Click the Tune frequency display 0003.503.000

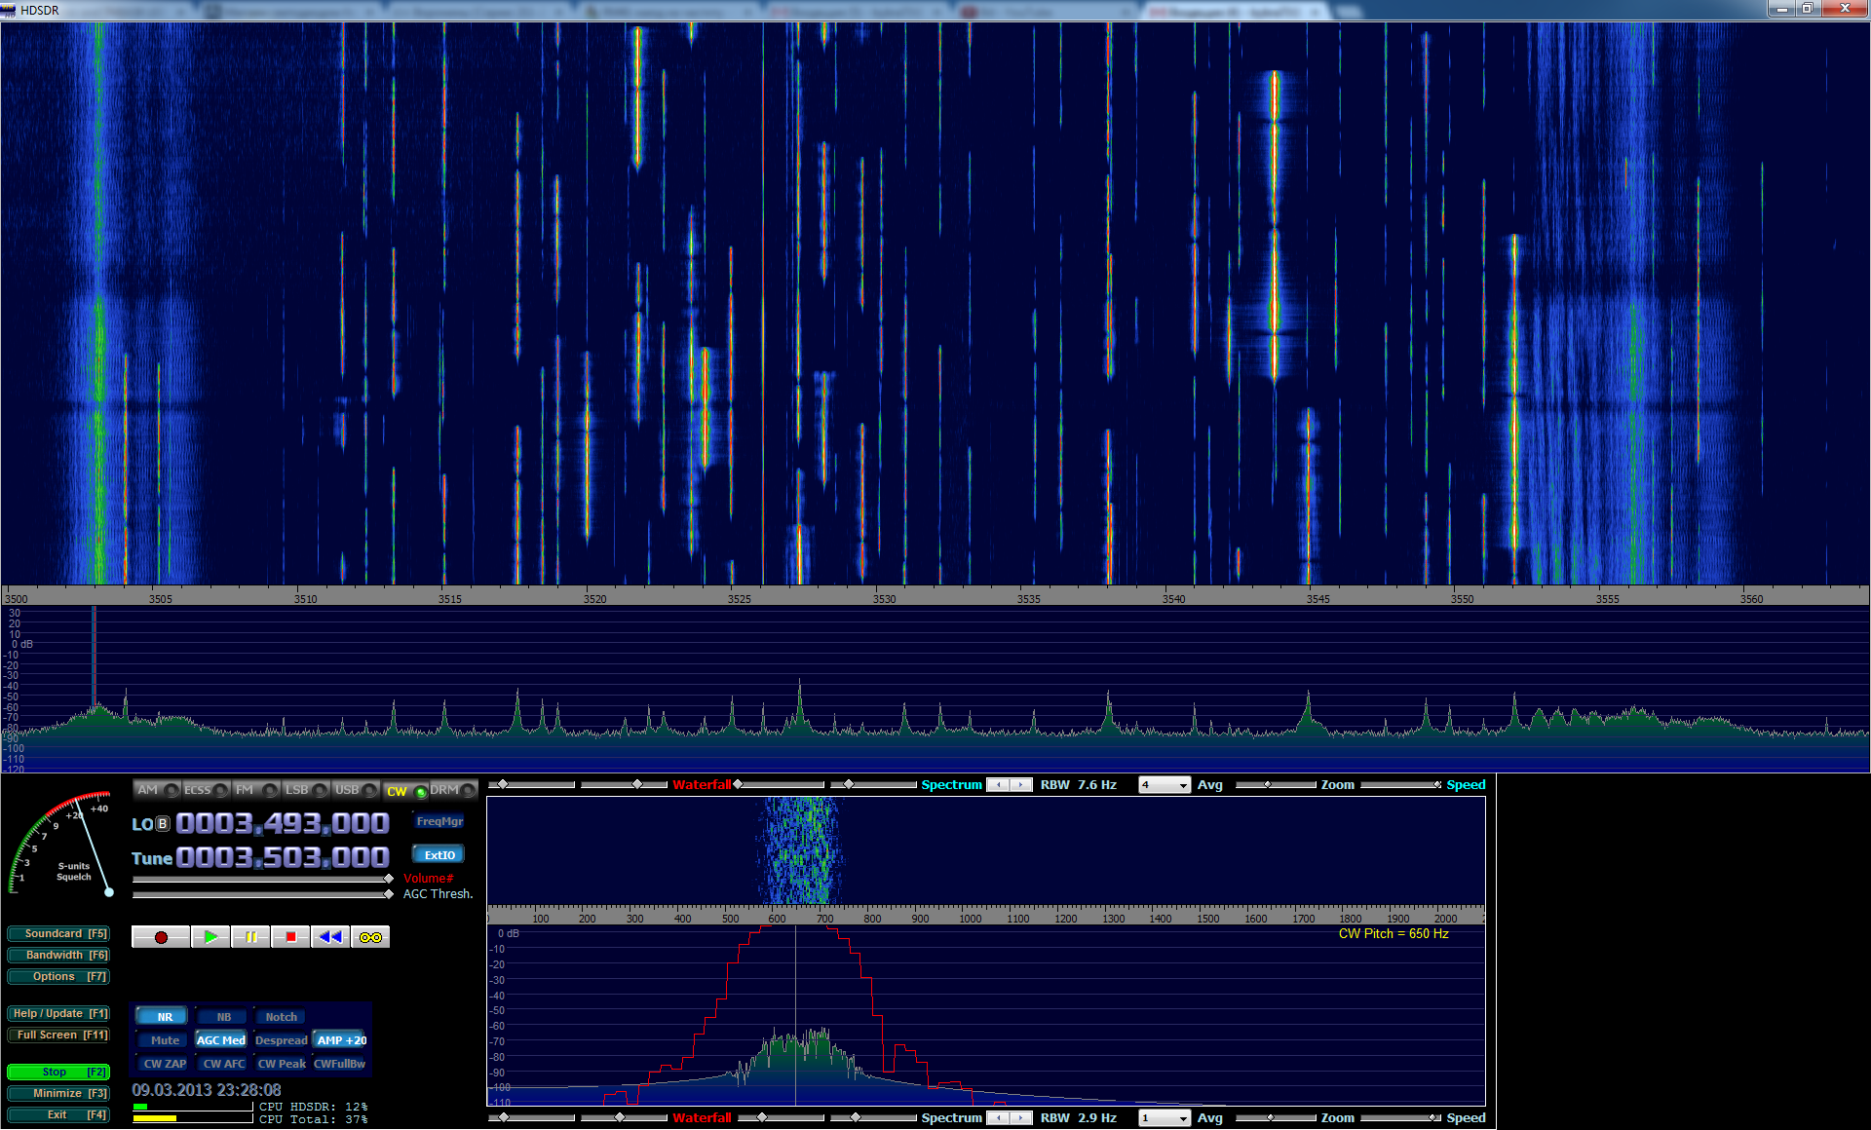pos(283,857)
